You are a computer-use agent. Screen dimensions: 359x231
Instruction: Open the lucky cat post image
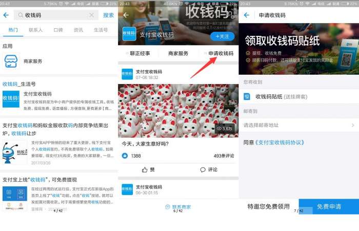coord(178,111)
